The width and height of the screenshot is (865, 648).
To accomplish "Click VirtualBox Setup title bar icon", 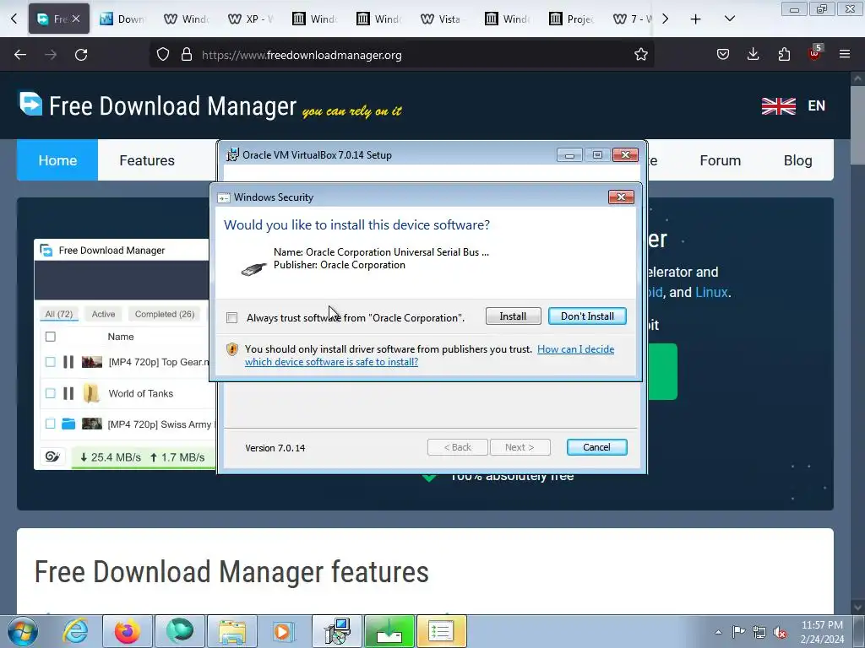I will (x=233, y=155).
